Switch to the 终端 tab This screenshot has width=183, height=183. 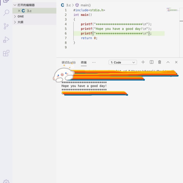84,63
